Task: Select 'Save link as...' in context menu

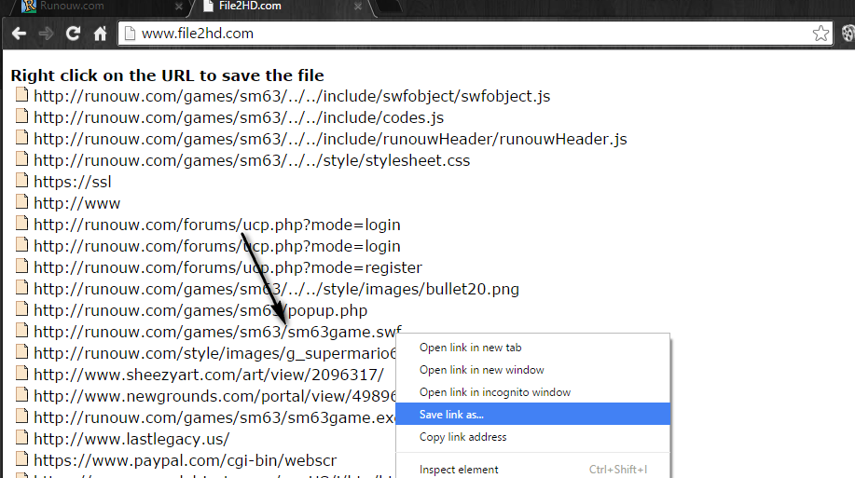Action: [x=532, y=415]
